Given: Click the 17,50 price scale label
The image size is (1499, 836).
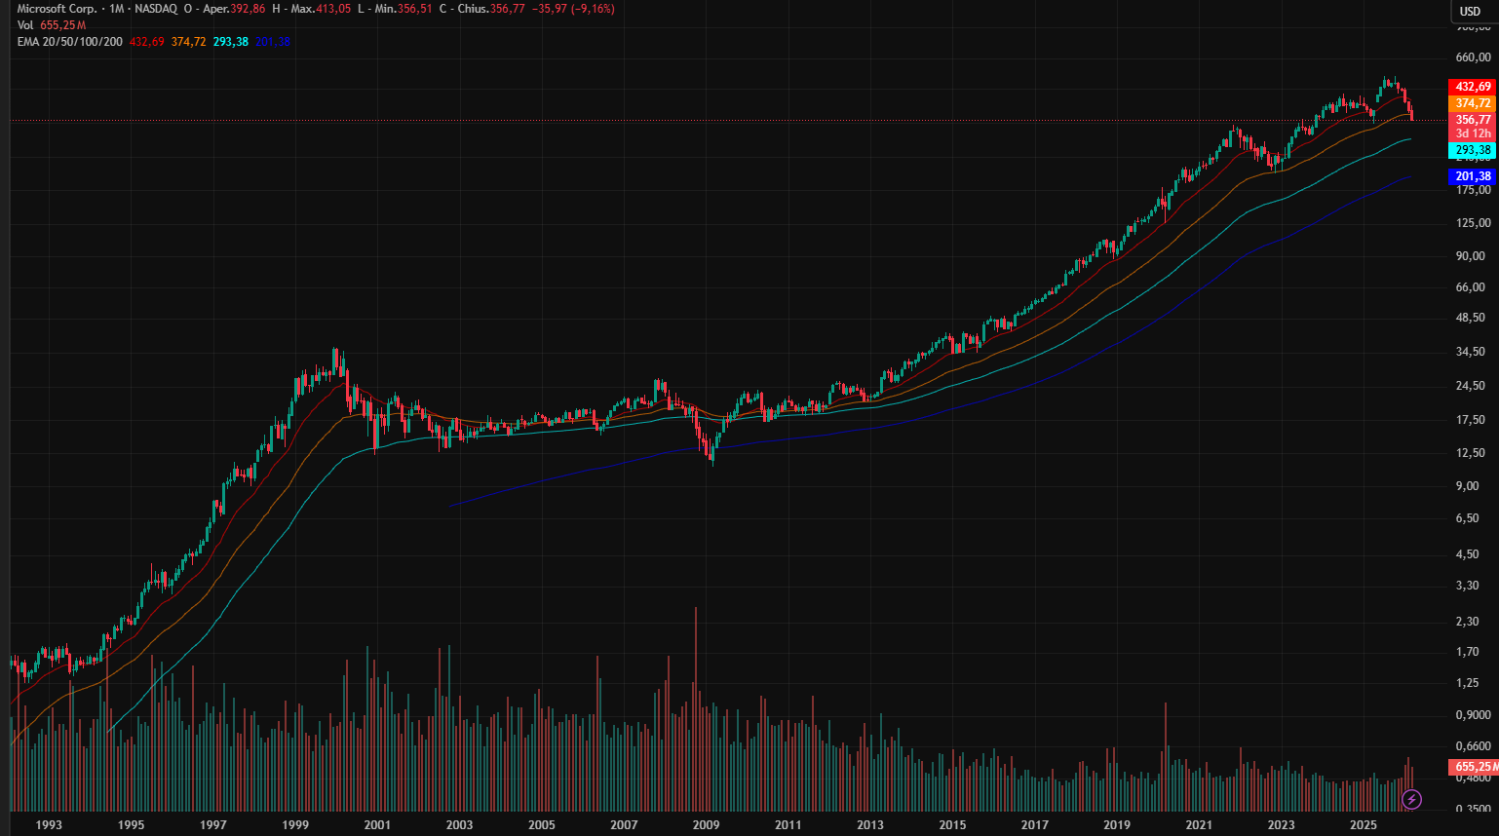Looking at the screenshot, I should coord(1471,420).
